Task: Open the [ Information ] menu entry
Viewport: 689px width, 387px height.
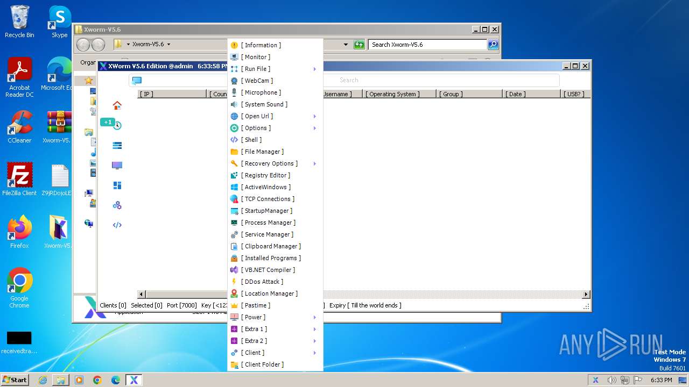Action: pyautogui.click(x=275, y=45)
